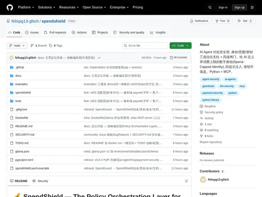Viewport: 262px width, 197px height.
Task: Focus the Go to file search field
Action: pos(145,46)
